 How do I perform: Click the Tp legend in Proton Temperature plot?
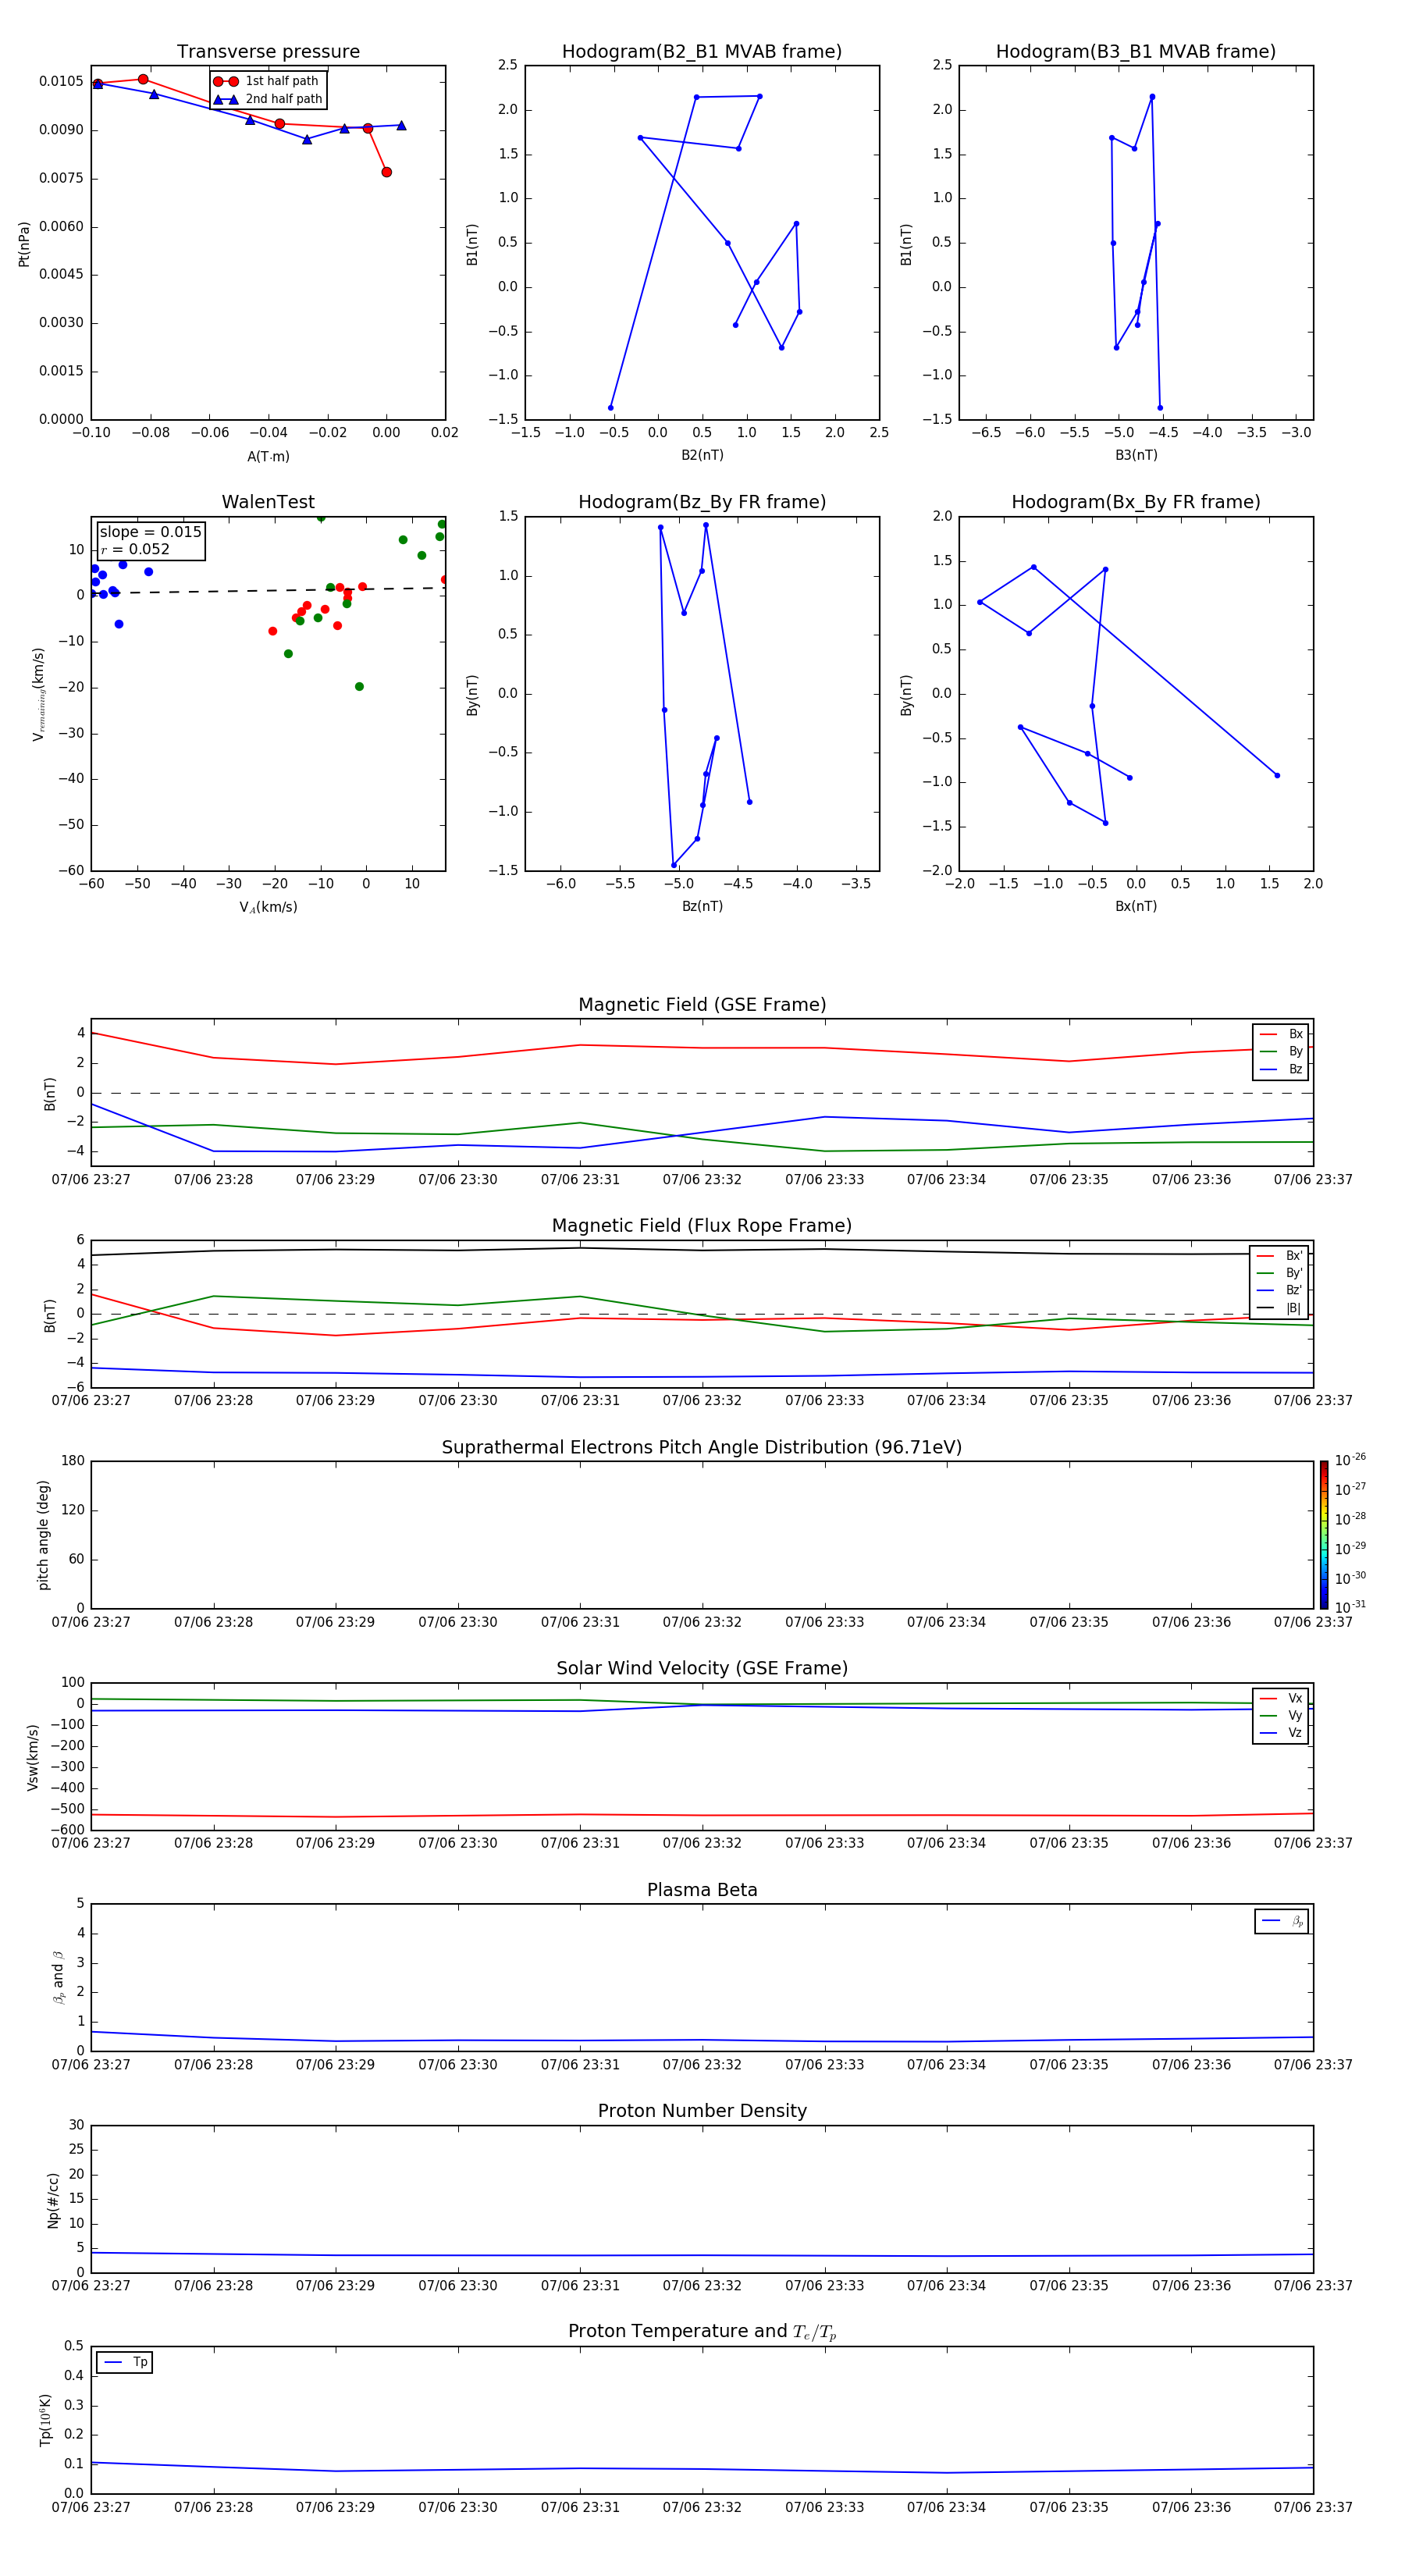(x=124, y=2362)
